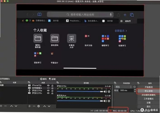The height and width of the screenshot is (113, 160).
Task: Show the 自带摄像头 source
Action: 48,88
